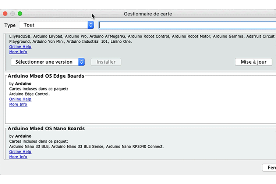
Task: Open More Info for the AVR boards
Action: [x=18, y=52]
